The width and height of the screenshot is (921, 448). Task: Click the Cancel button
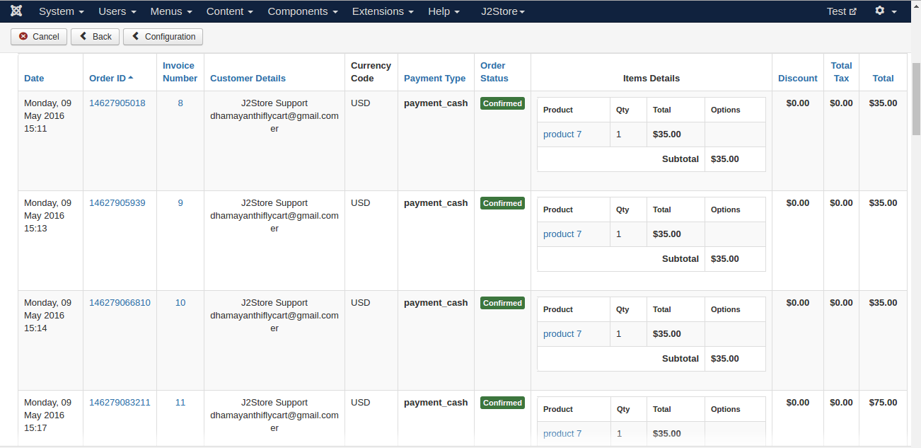[x=39, y=37]
